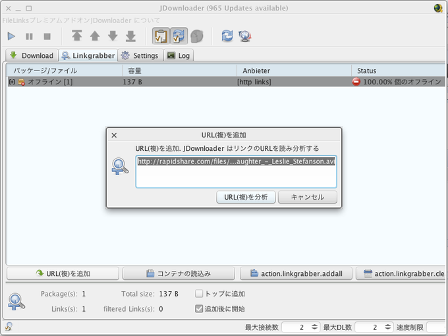Open the Log tab
The height and width of the screenshot is (336, 448).
click(x=179, y=55)
